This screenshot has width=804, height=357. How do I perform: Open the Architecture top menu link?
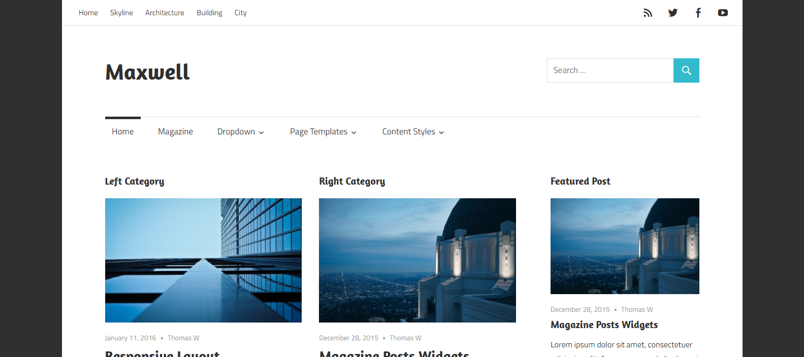coord(165,13)
